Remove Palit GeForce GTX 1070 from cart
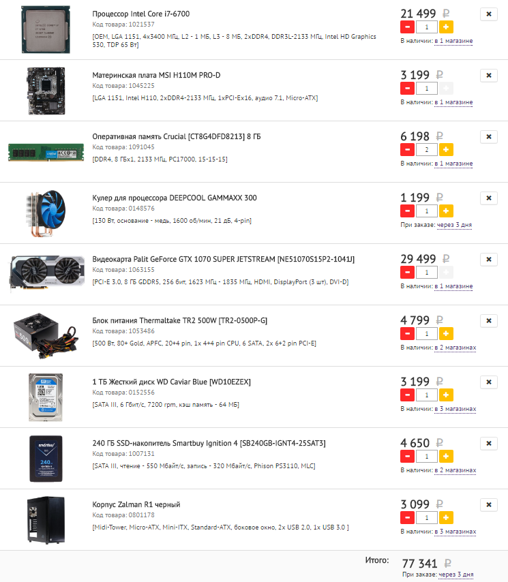 (489, 260)
